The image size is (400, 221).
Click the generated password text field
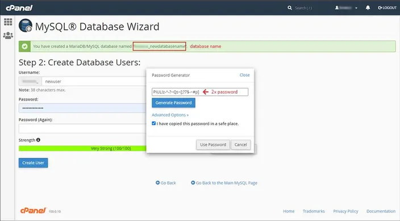tap(200, 92)
